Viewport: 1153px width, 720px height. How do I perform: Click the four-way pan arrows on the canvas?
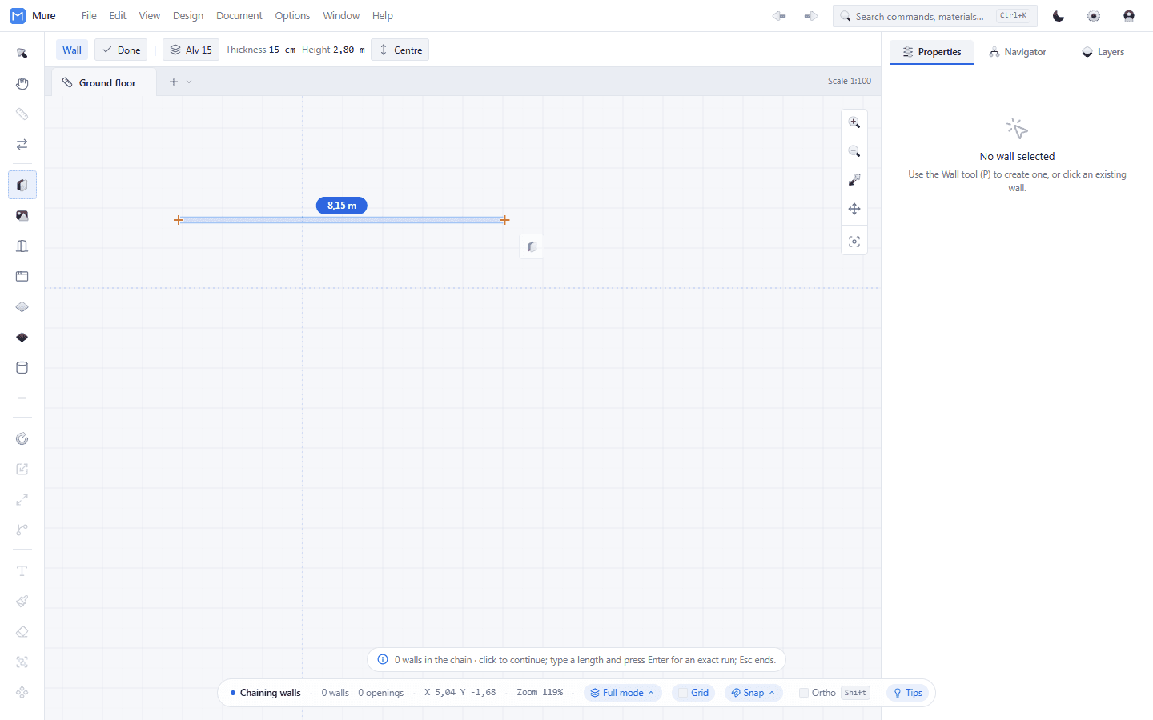click(x=854, y=209)
